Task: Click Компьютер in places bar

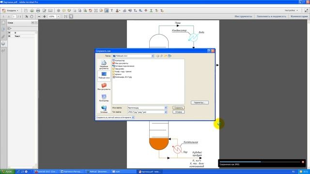Action: point(104,98)
